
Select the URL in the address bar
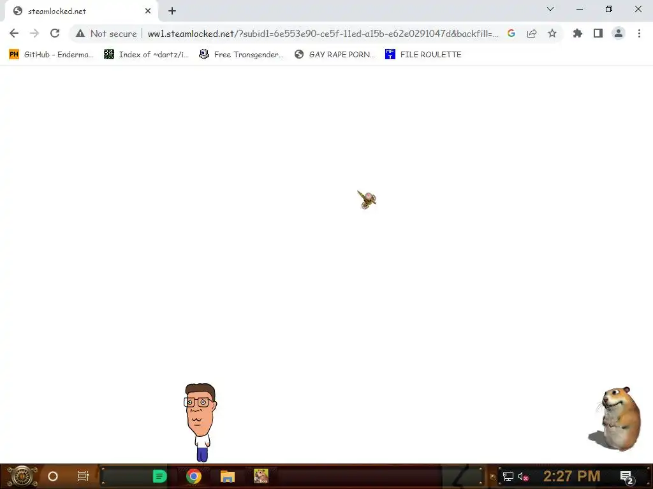323,34
